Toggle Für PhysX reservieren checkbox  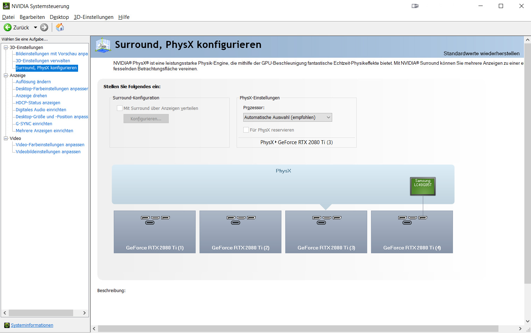pyautogui.click(x=246, y=130)
